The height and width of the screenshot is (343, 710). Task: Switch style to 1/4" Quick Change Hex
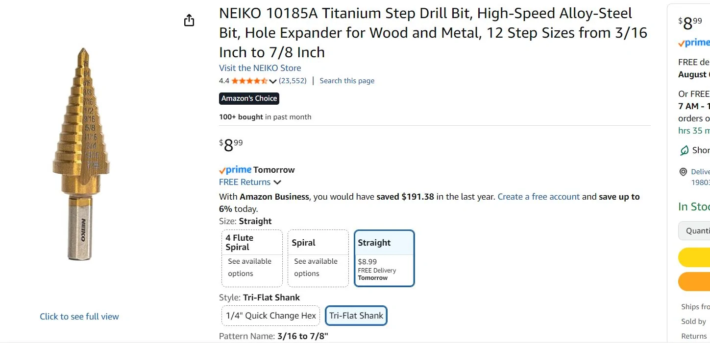[x=270, y=316]
